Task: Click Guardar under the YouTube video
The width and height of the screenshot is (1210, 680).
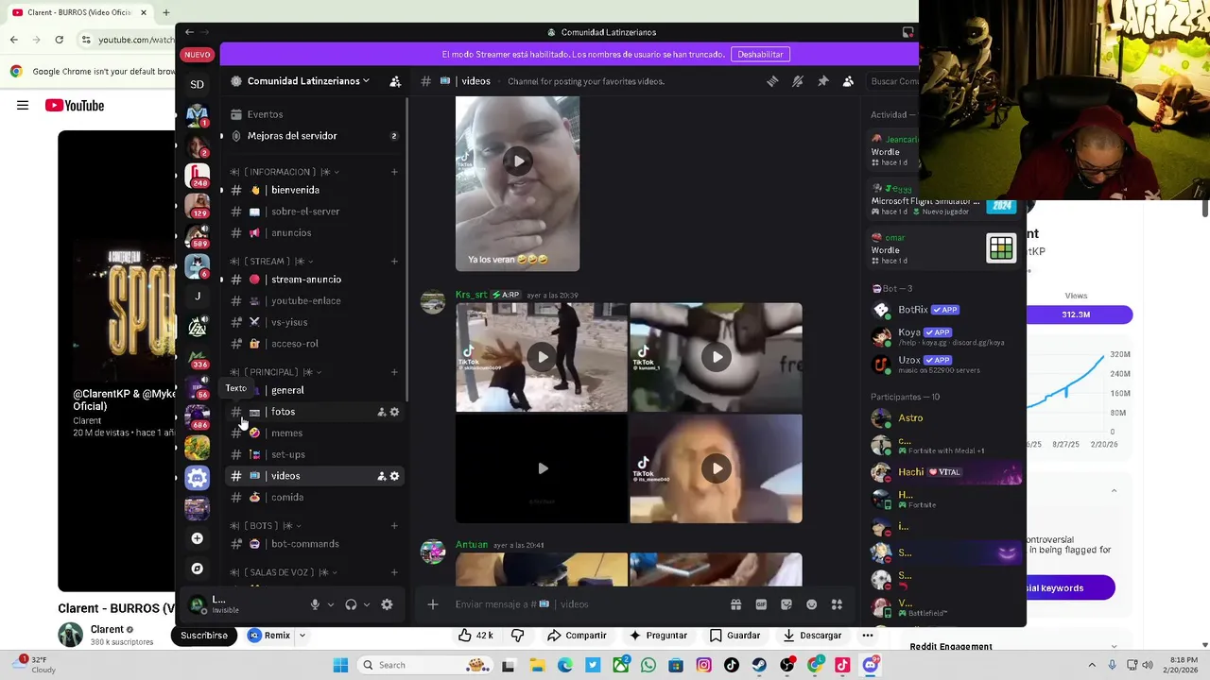Action: tap(735, 636)
